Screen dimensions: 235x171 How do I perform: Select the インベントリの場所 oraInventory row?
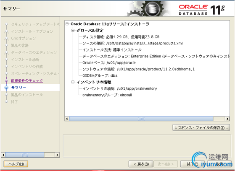click(x=120, y=88)
